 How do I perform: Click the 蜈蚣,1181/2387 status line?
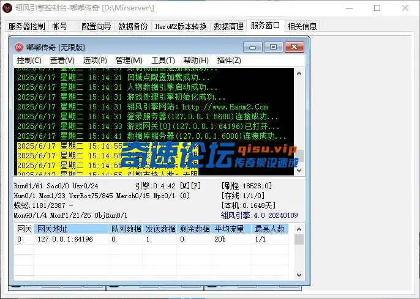pyautogui.click(x=43, y=205)
